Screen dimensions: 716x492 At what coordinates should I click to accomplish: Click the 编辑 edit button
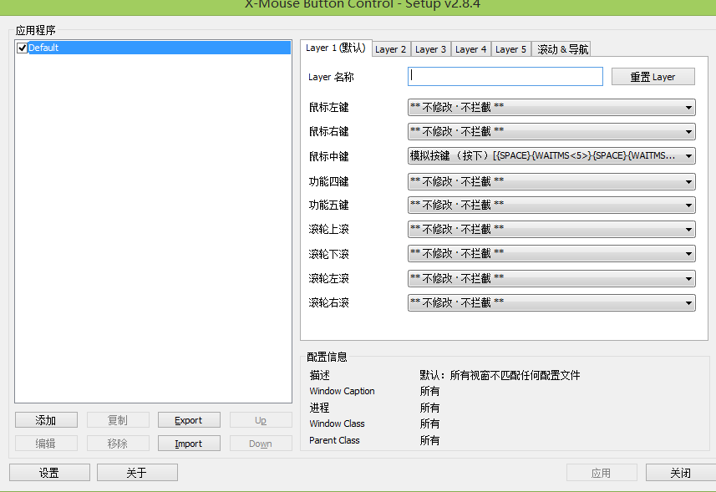(x=46, y=444)
